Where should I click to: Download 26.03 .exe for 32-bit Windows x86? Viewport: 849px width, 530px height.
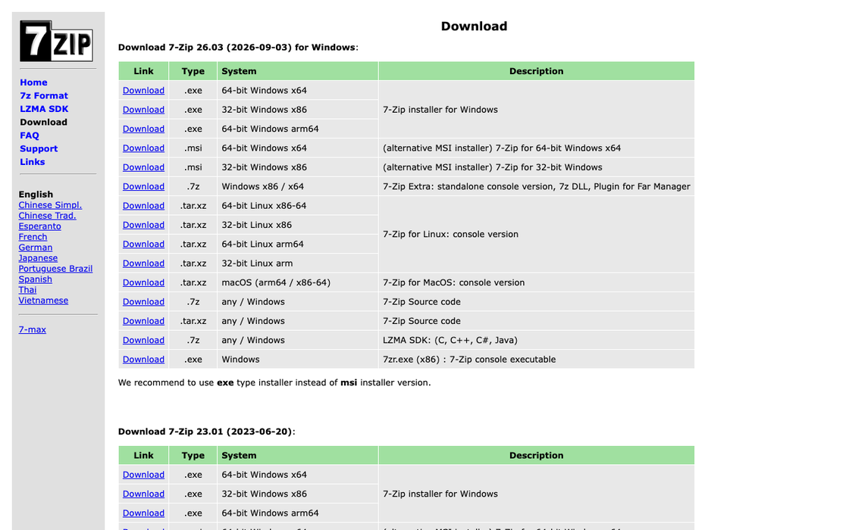143,109
